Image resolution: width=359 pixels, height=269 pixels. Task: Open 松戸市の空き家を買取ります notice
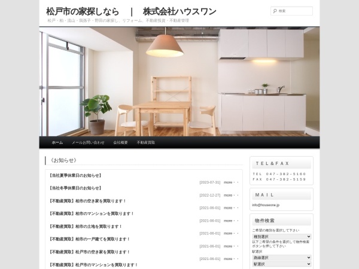(89, 252)
